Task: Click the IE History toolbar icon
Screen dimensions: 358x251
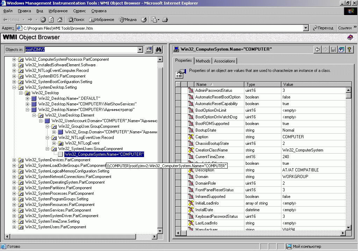Action: click(144, 20)
